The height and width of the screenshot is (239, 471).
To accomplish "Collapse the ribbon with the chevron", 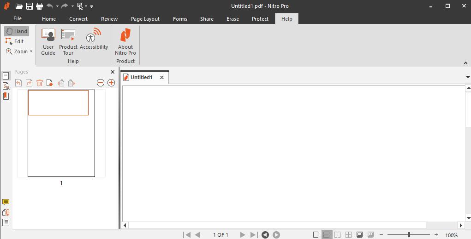I will point(465,63).
